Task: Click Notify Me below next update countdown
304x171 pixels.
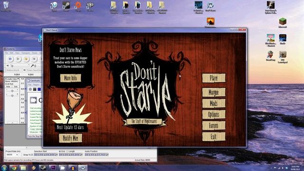Action: point(71,138)
